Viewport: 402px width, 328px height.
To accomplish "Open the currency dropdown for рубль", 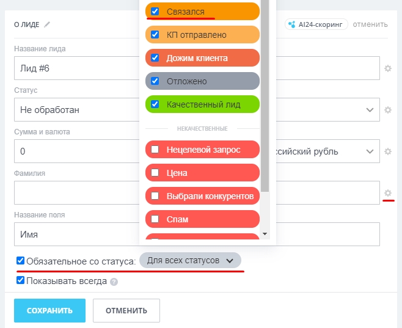I will tap(370, 151).
